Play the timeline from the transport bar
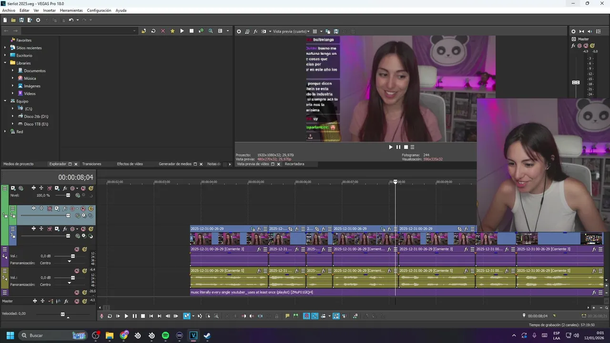 [126, 316]
